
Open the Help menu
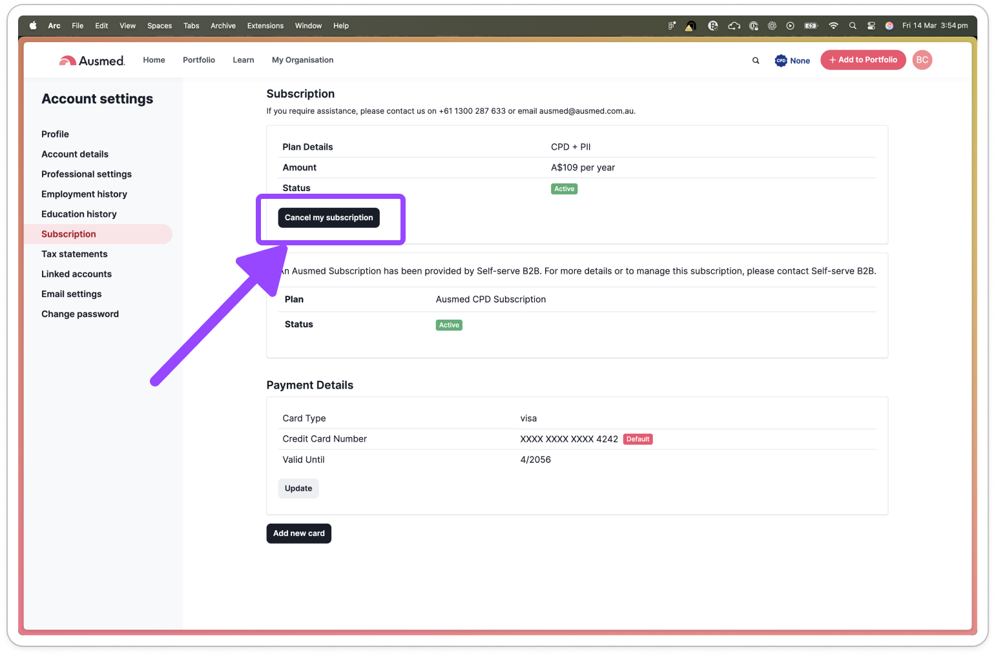[341, 26]
